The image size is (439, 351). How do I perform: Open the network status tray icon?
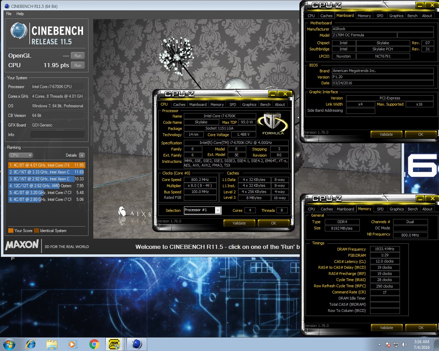coord(396,344)
